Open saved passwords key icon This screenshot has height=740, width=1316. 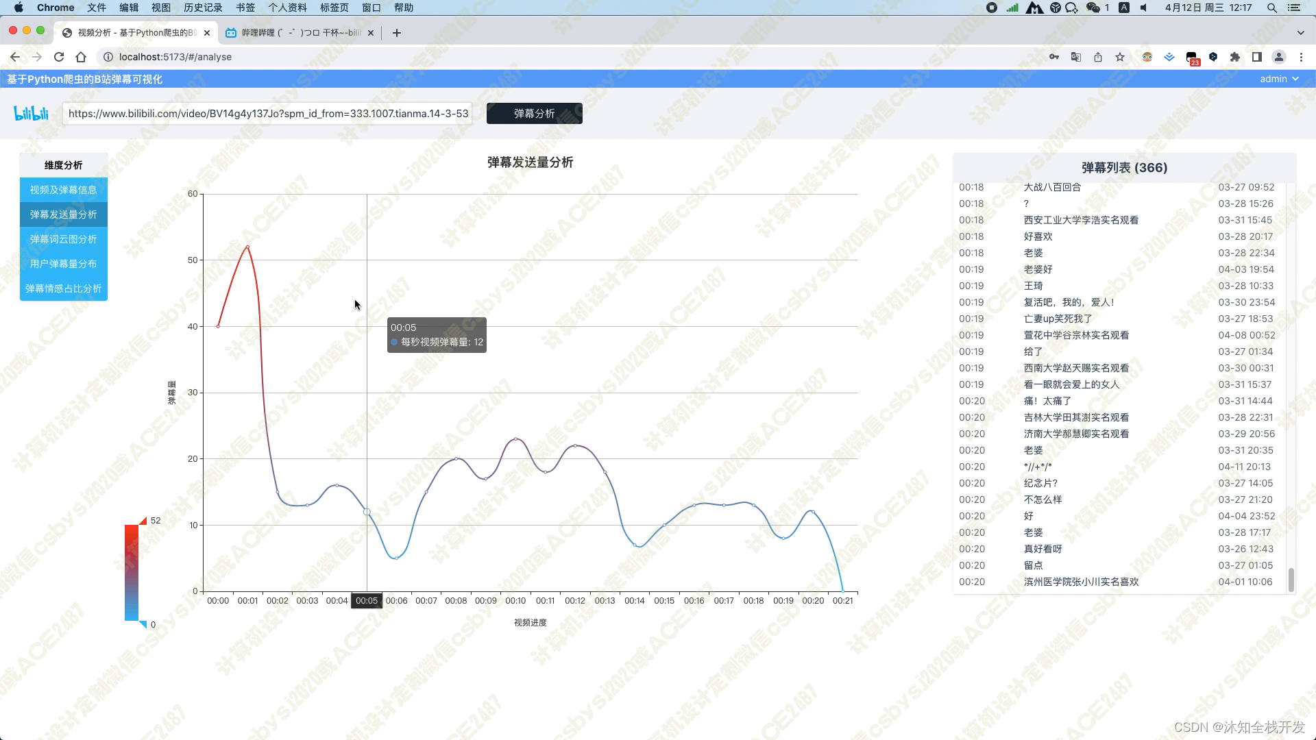(x=1054, y=57)
